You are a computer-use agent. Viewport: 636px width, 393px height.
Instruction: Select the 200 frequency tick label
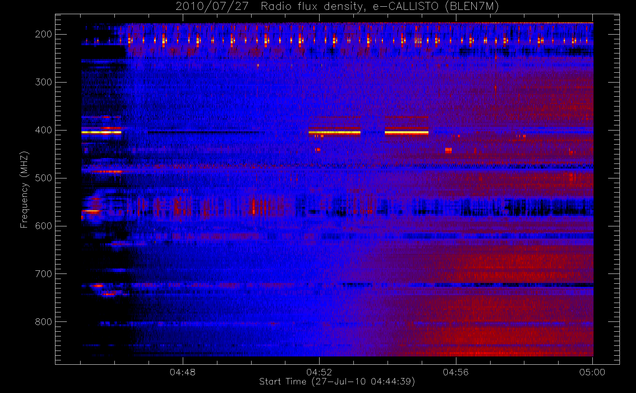point(43,34)
